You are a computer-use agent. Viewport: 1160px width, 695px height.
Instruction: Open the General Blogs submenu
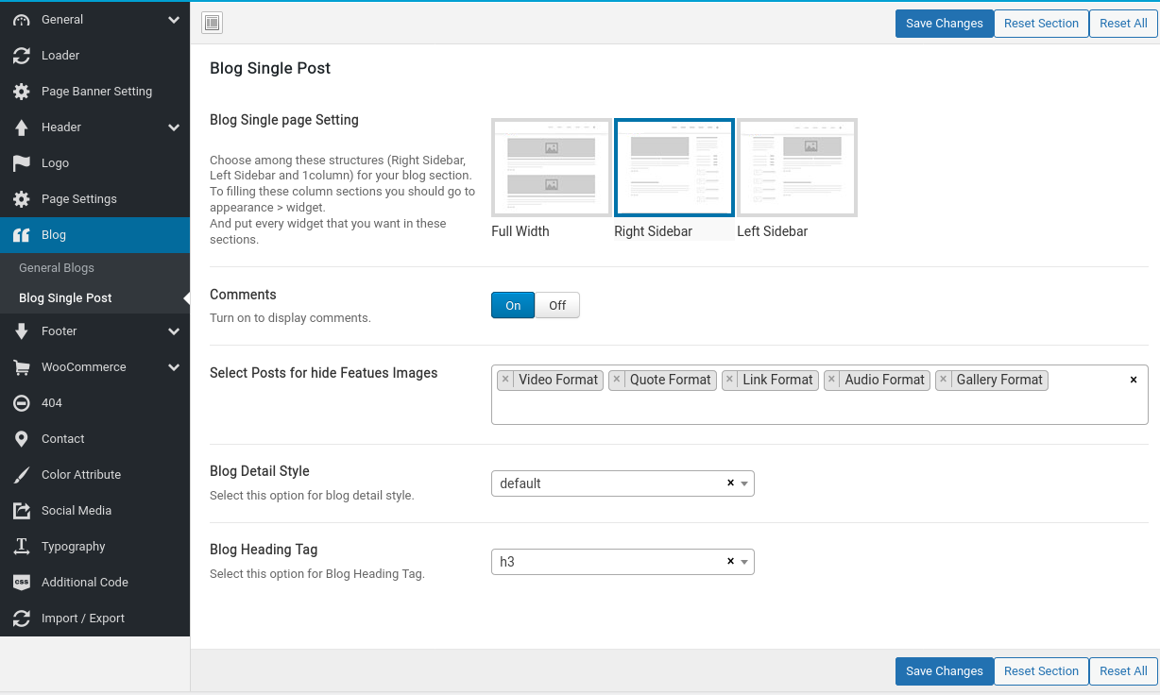click(94, 268)
